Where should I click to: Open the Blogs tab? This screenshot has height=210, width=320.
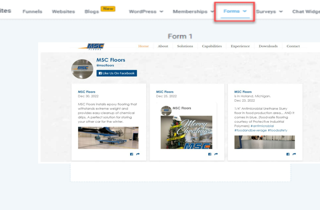(92, 12)
